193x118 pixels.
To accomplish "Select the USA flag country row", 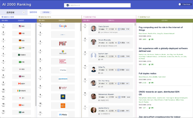I will click(x=21, y=26).
